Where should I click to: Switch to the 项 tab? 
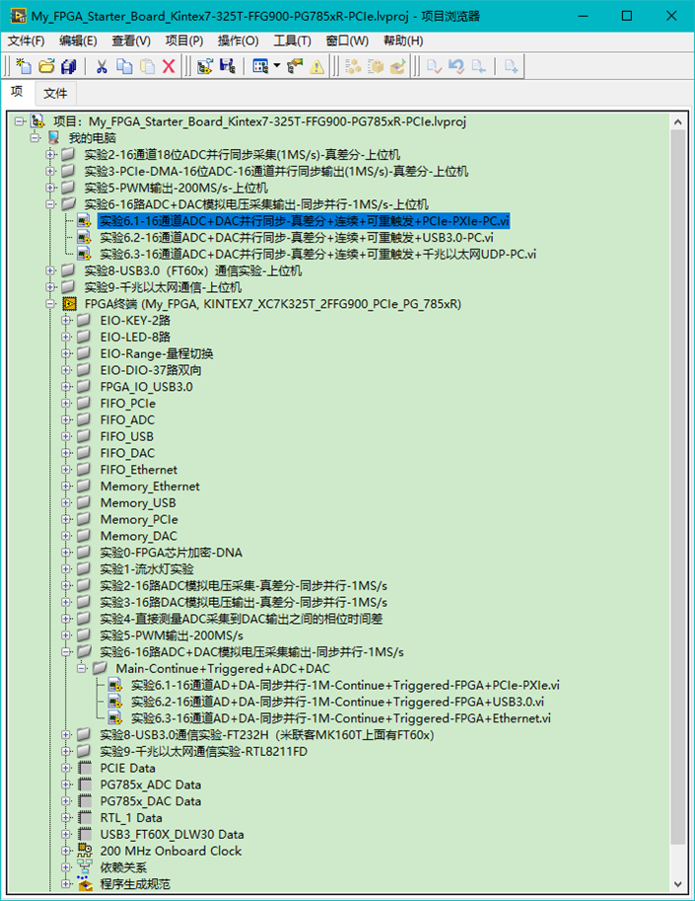17,92
